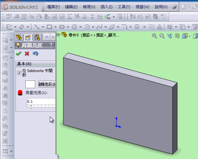Select the Arc sketch tool
Screen dimensions: 198x159
(87, 27)
